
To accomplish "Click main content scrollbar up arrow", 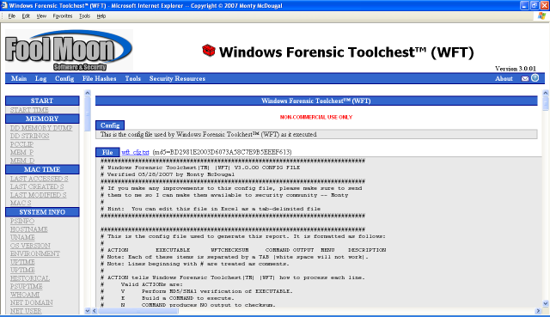I will pyautogui.click(x=546, y=93).
